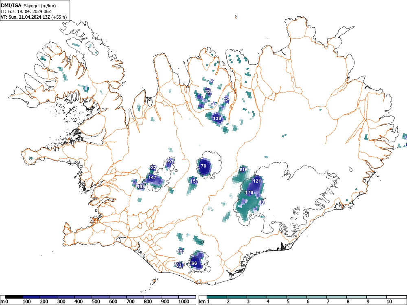Click the '197' visibility label

[x=170, y=162]
